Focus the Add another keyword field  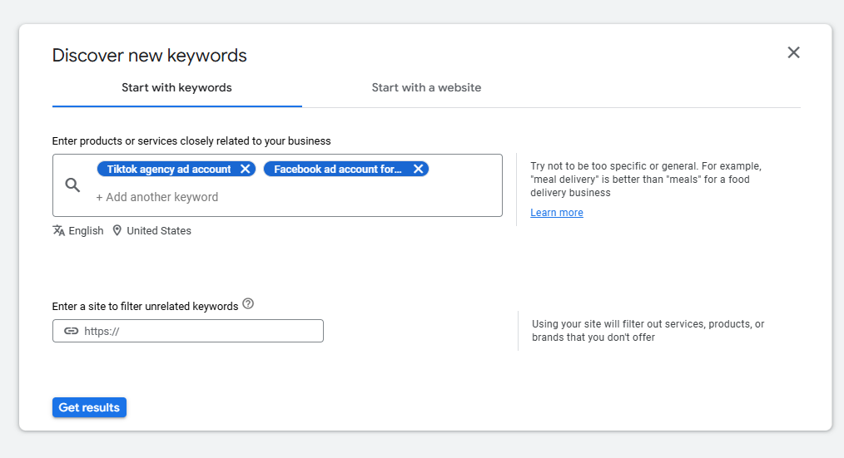tap(157, 197)
